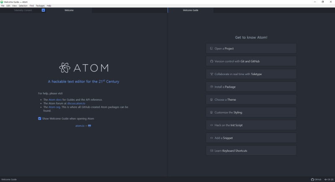Viewport: 335px width, 182px height.
Task: Open the Packages menu
Action: (x=40, y=6)
